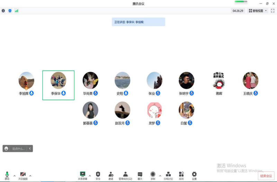The width and height of the screenshot is (277, 182).
Task: End the meeting with 结束会议 button
Action: click(266, 176)
